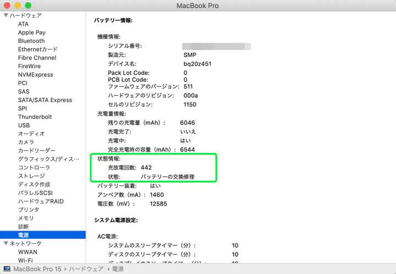Select カードリーダー in the sidebar
The width and height of the screenshot is (396, 274).
[37, 151]
